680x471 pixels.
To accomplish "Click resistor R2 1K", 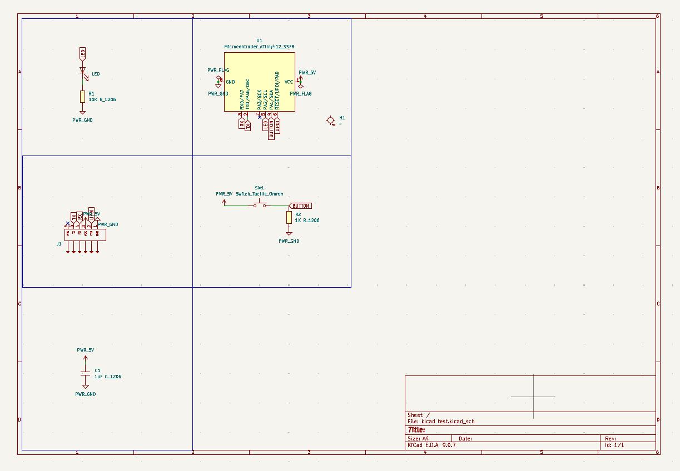I will [x=289, y=218].
